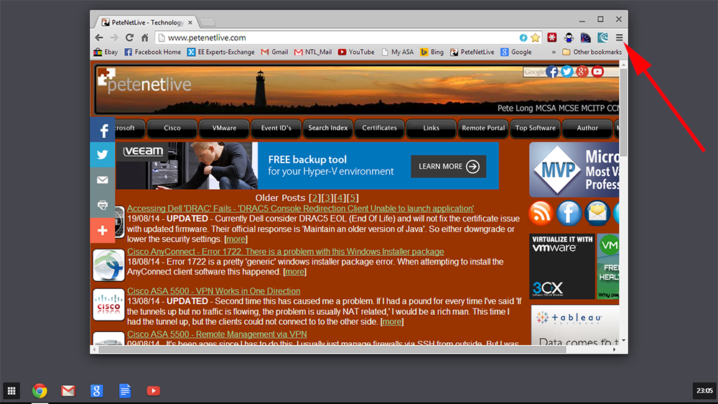The width and height of the screenshot is (718, 404).
Task: Open VPN Works in One Direction article
Action: click(213, 291)
